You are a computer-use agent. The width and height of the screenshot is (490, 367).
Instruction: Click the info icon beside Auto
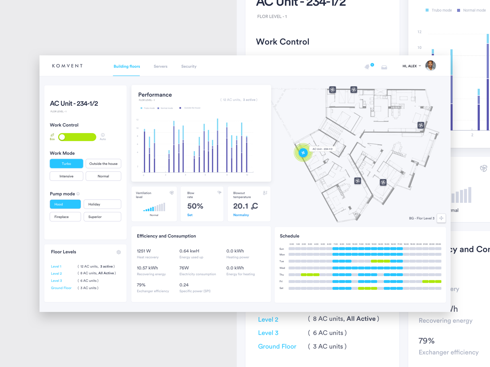click(x=103, y=135)
